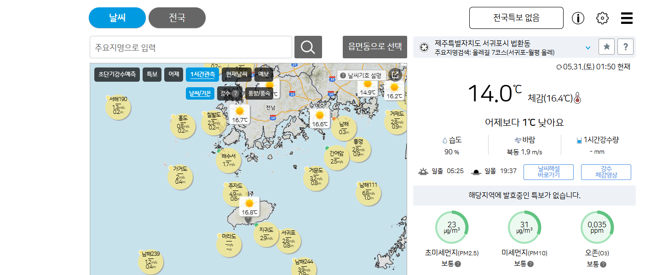Add location to favorites with star
This screenshot has width=651, height=275.
tap(606, 46)
